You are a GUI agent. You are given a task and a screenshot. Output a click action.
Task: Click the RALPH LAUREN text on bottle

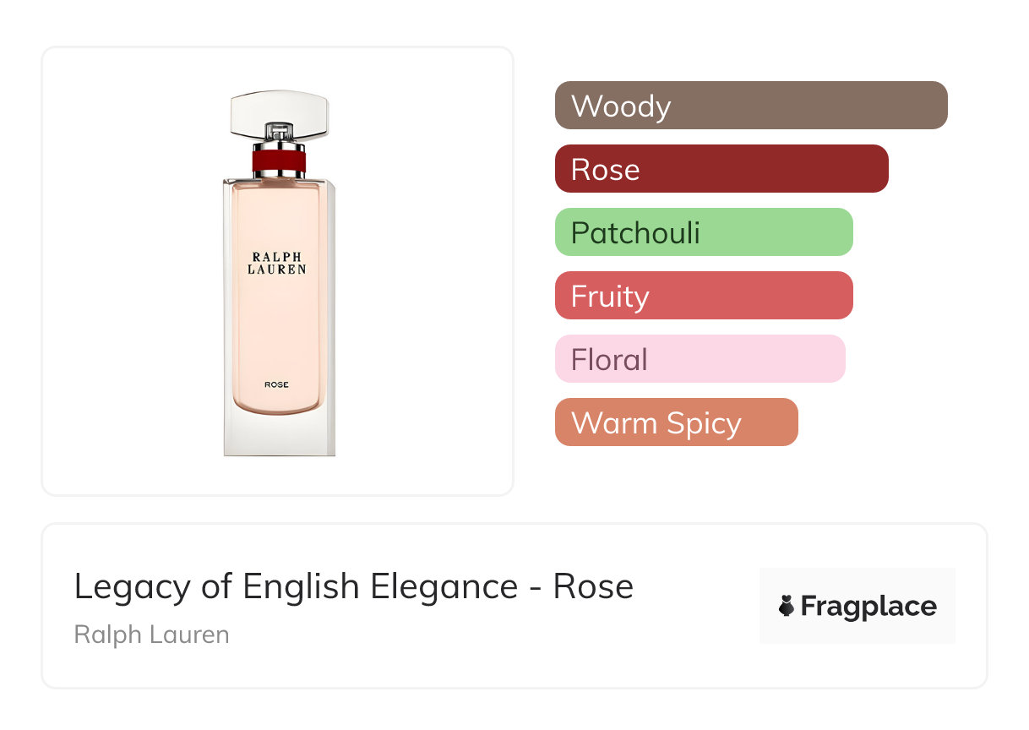coord(278,263)
